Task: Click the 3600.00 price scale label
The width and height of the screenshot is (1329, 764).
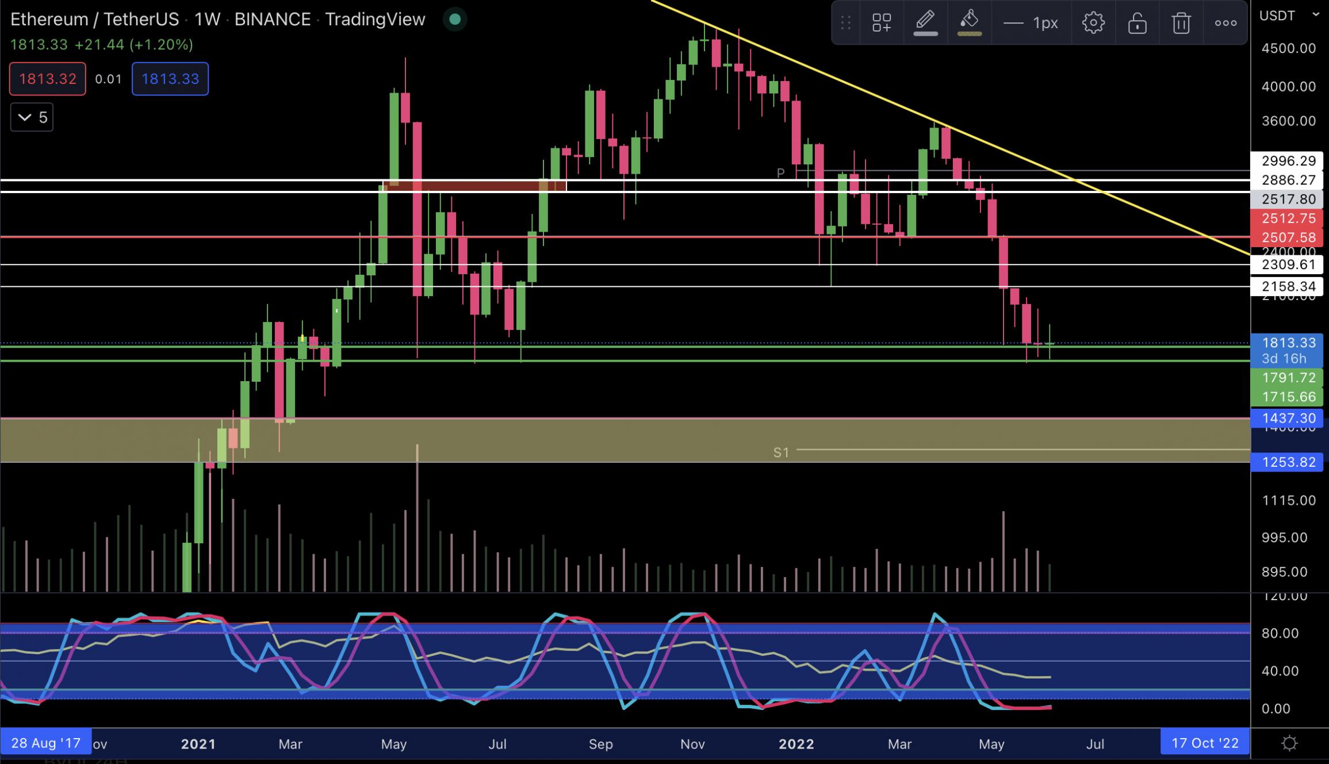Action: tap(1288, 121)
